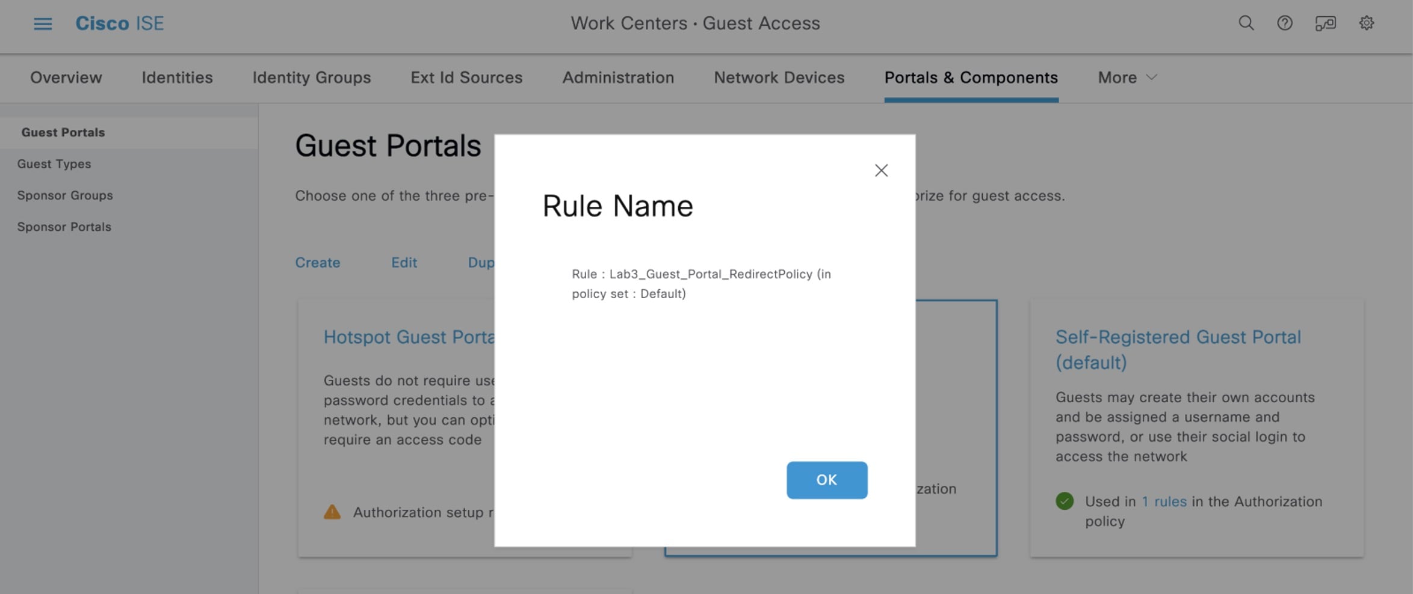Open the hamburger navigation menu

[43, 24]
